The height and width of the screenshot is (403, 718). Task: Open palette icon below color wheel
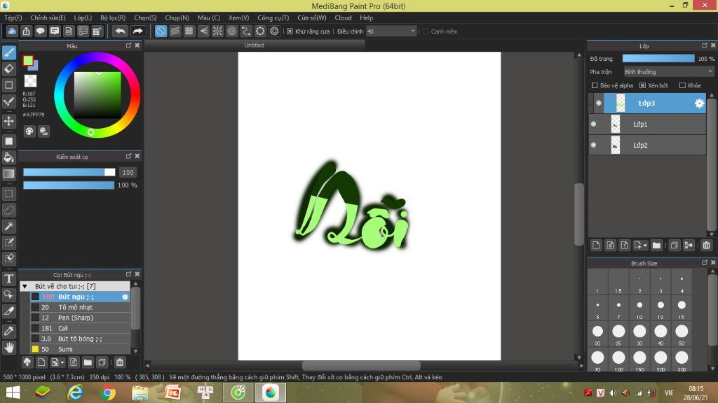[x=29, y=132]
